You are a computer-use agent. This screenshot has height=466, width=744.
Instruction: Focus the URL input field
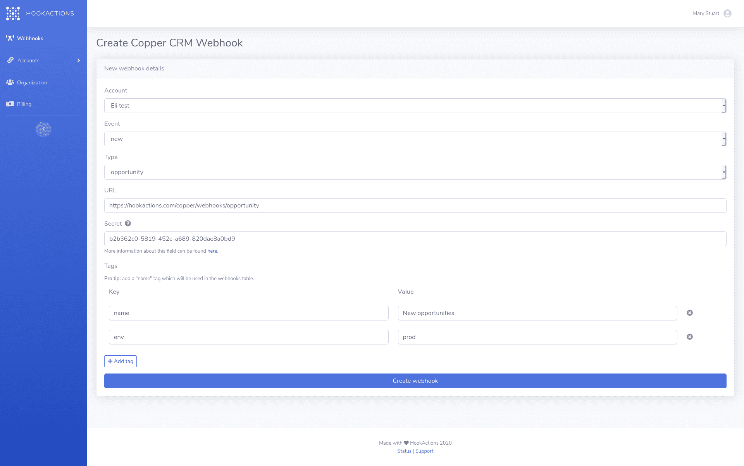(x=415, y=206)
